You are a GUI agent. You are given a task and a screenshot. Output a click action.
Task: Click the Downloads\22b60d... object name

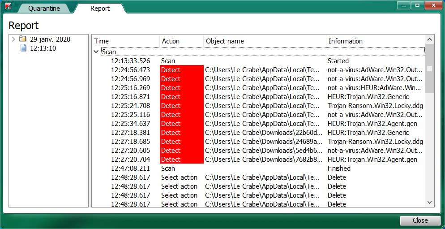tap(264, 133)
